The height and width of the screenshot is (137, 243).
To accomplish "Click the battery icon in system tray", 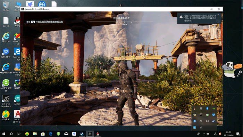I will pyautogui.click(x=208, y=134).
